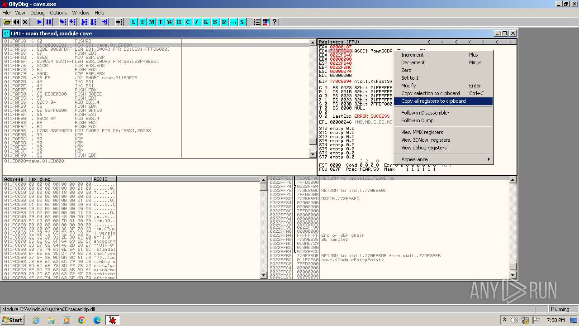Pause execution with the pause icon

[x=49, y=22]
